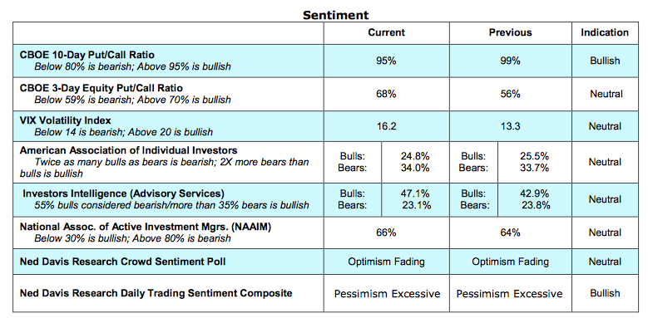
Task: Select the Previous column header
Action: tap(511, 32)
